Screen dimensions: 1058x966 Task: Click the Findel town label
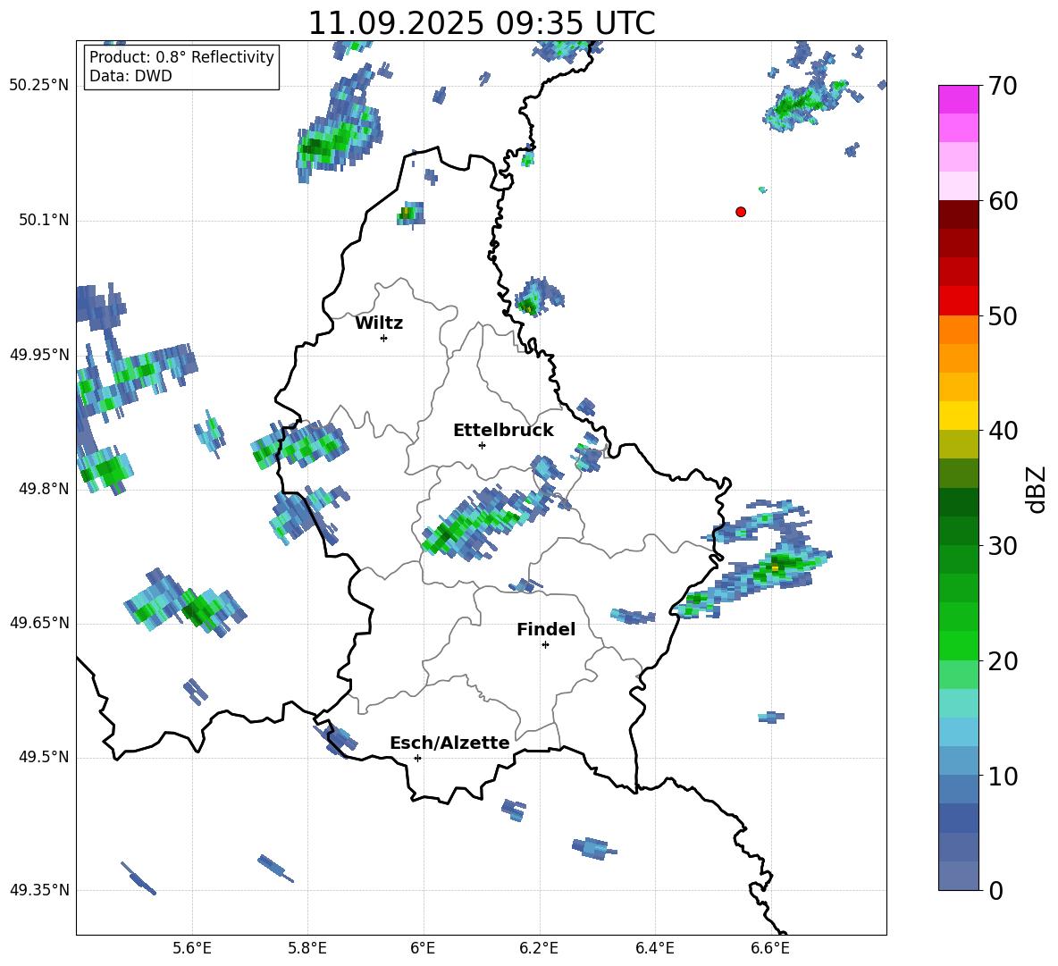(546, 630)
